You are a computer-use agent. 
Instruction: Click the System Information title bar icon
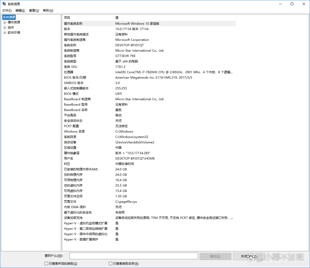pyautogui.click(x=4, y=4)
